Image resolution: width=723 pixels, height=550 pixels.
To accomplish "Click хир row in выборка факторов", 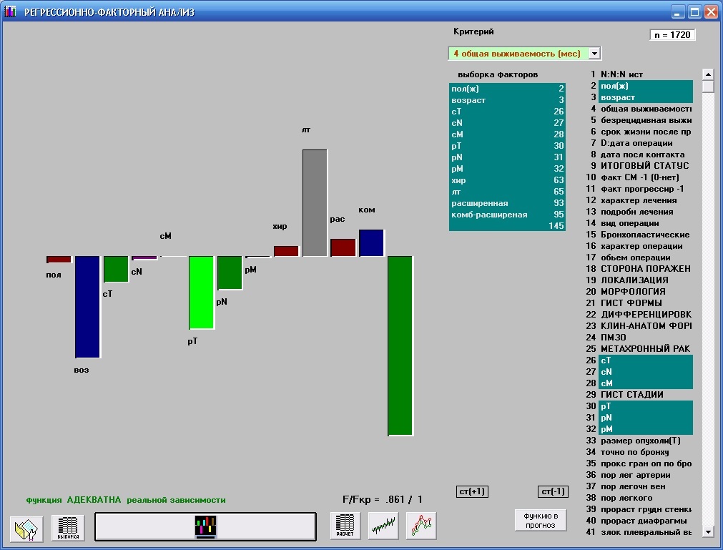I will tap(506, 180).
